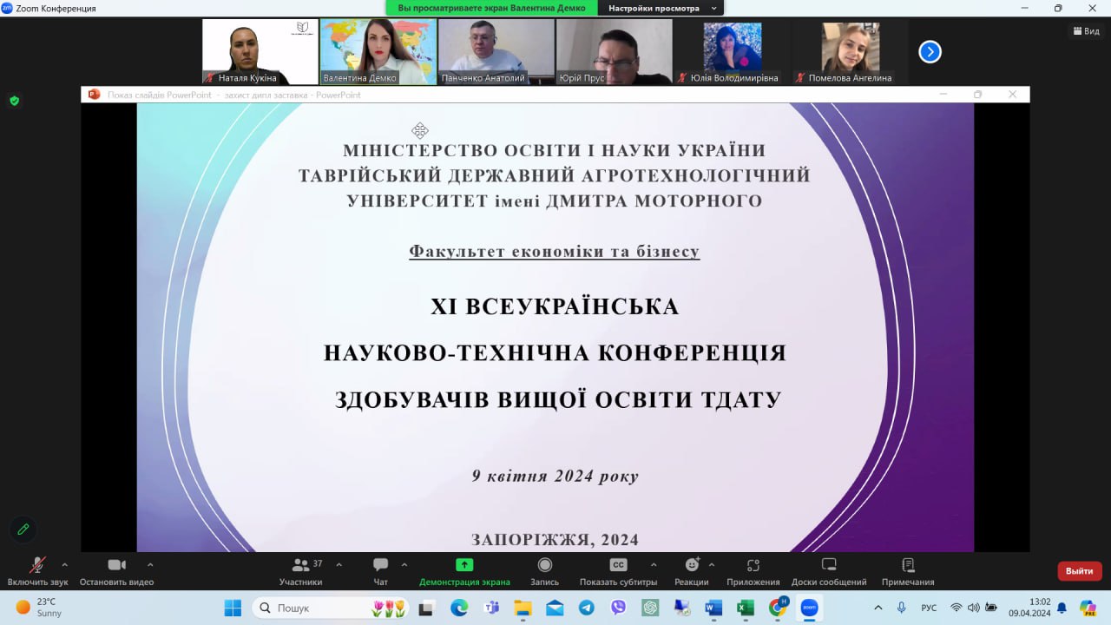1111x625 pixels.
Task: Stop the camera with Остановить видео
Action: coord(116,571)
